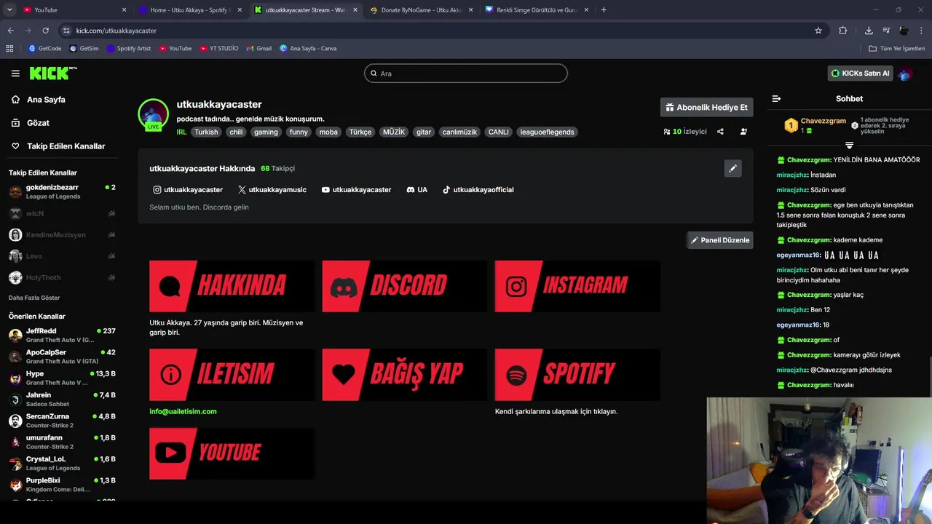Click the Paneli Düzenle button

720,240
